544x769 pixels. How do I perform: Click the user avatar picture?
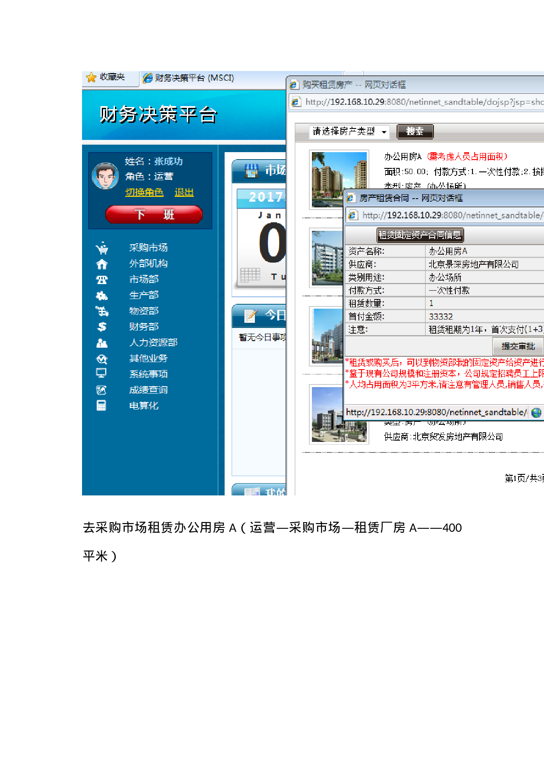(105, 176)
